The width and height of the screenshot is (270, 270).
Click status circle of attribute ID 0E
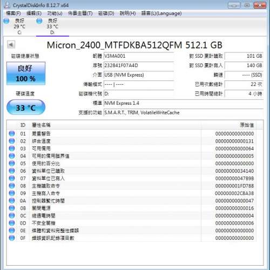coord(12,231)
